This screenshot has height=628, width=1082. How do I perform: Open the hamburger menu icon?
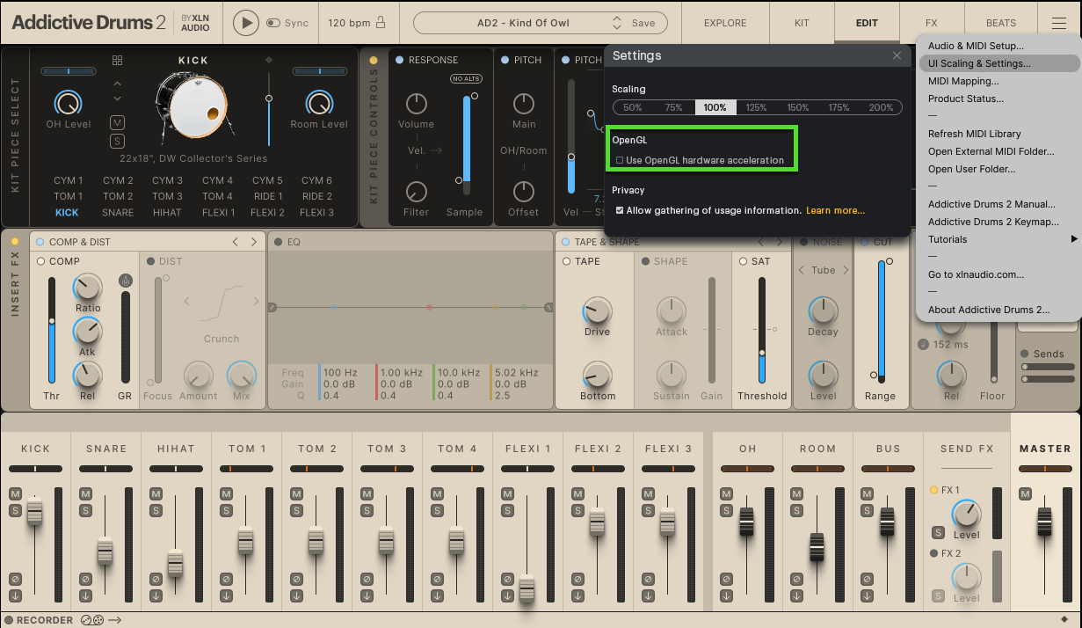[x=1057, y=23]
